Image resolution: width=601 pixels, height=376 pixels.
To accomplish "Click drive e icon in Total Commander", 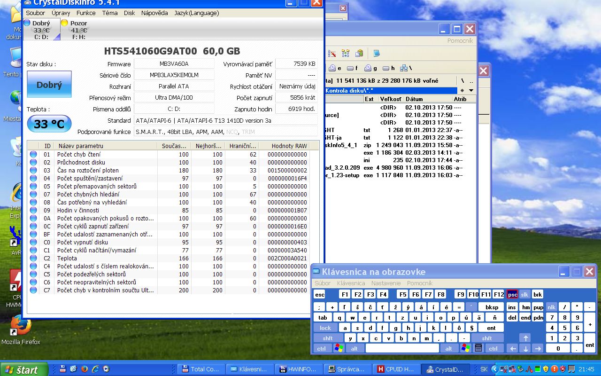I will (x=335, y=68).
